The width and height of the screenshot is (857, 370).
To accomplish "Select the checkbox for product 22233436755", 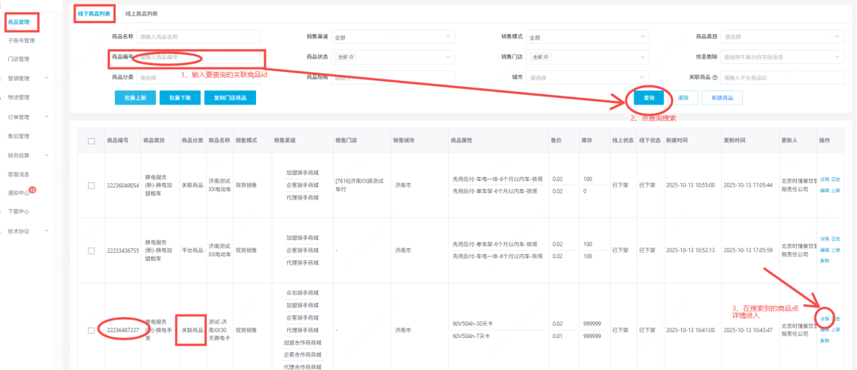I will (x=91, y=251).
